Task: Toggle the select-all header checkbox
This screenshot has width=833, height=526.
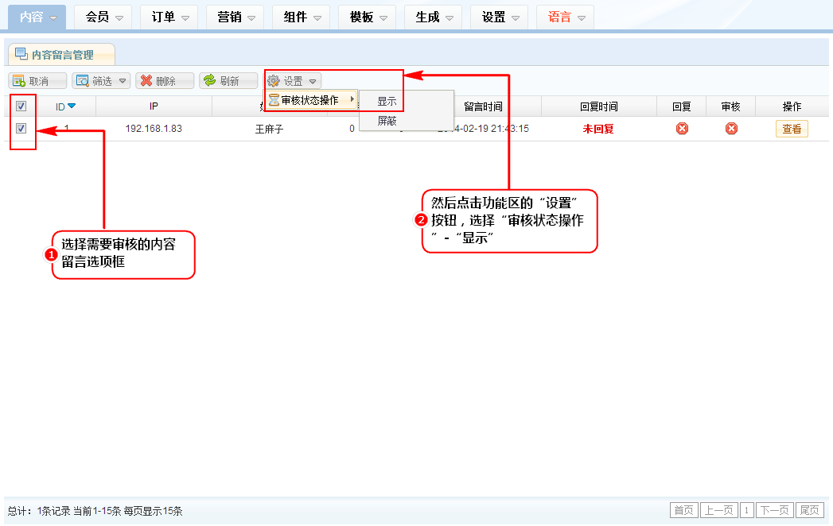Action: (21, 106)
